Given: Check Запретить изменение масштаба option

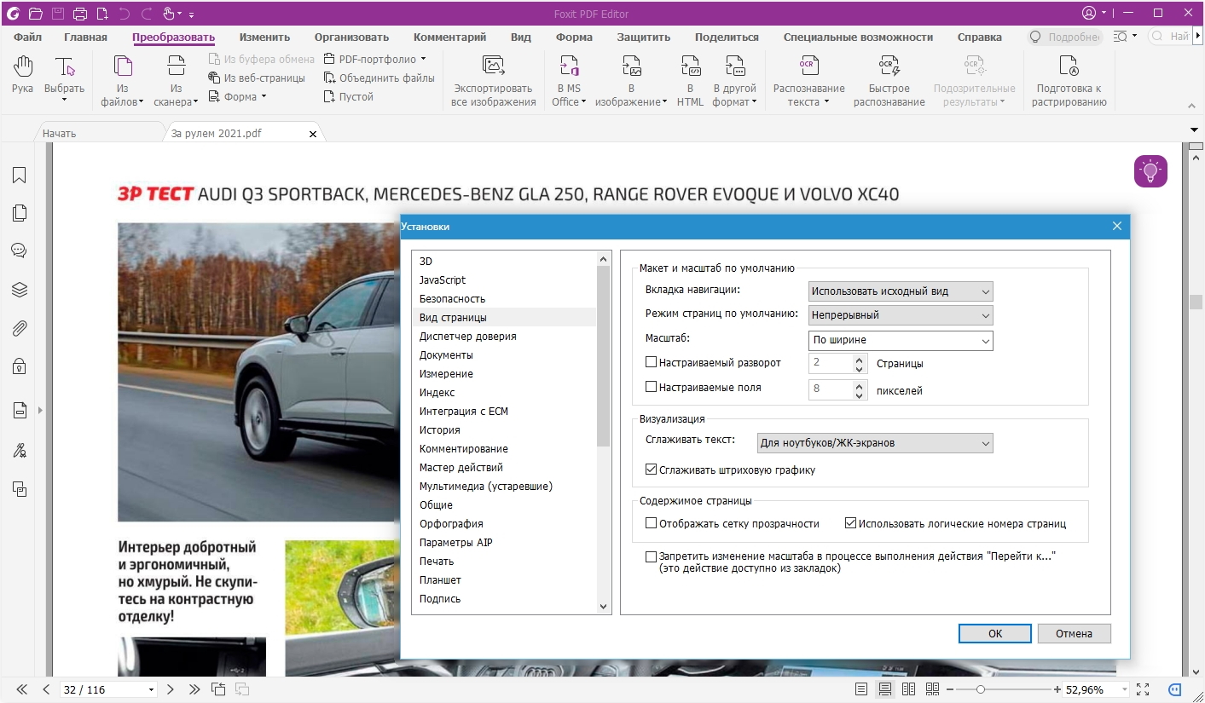Looking at the screenshot, I should (652, 556).
